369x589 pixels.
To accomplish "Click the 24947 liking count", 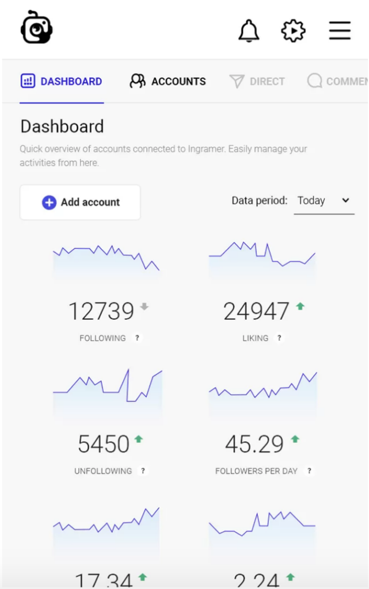I will pyautogui.click(x=256, y=311).
